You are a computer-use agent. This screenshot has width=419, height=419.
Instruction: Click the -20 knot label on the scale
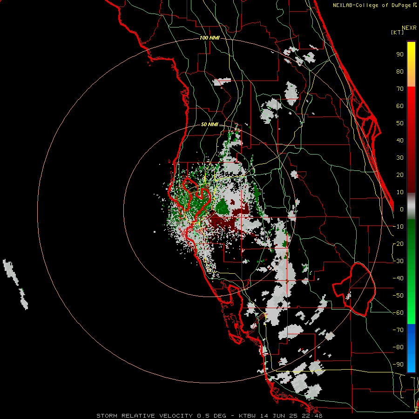pos(398,244)
